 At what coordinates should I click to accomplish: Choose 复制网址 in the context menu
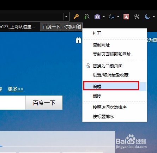click(115, 45)
